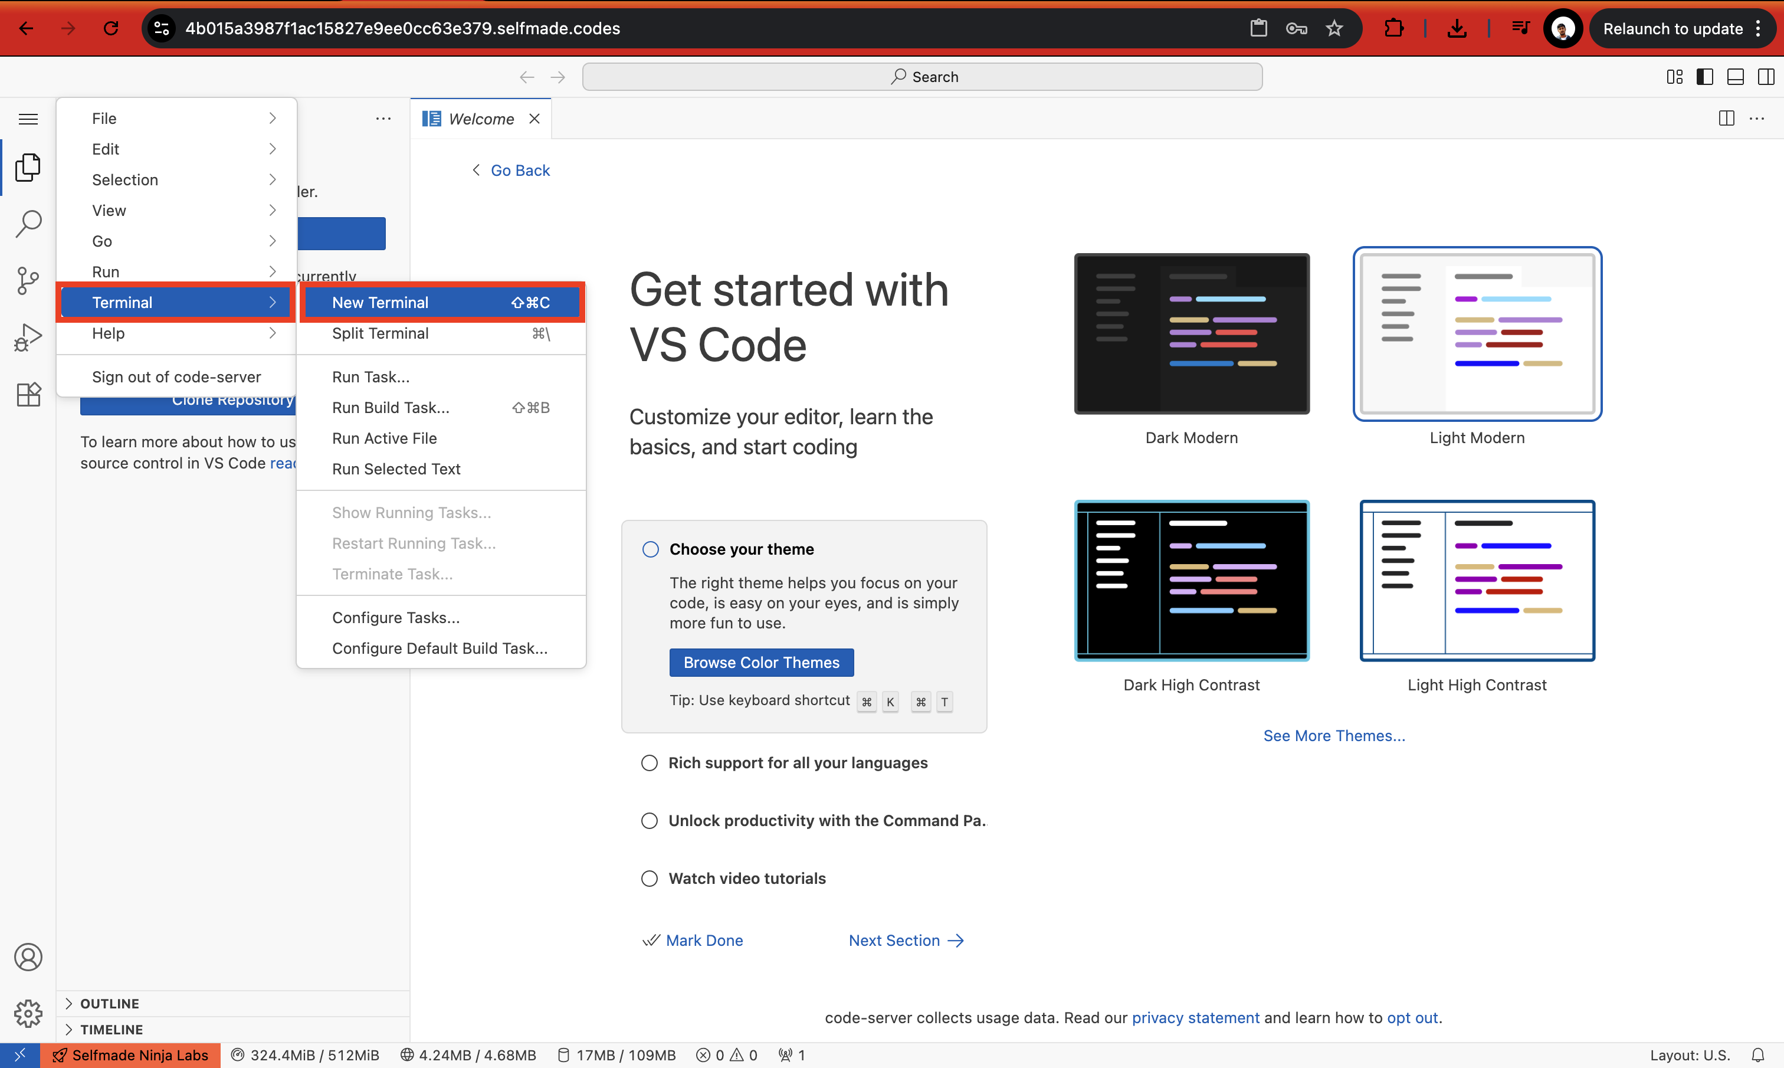Open the Run and Debug view
The image size is (1784, 1068).
click(28, 338)
